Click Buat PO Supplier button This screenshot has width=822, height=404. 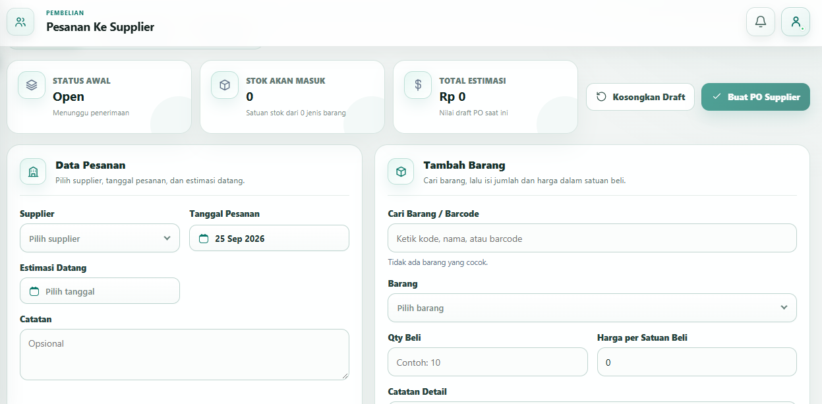pos(755,97)
